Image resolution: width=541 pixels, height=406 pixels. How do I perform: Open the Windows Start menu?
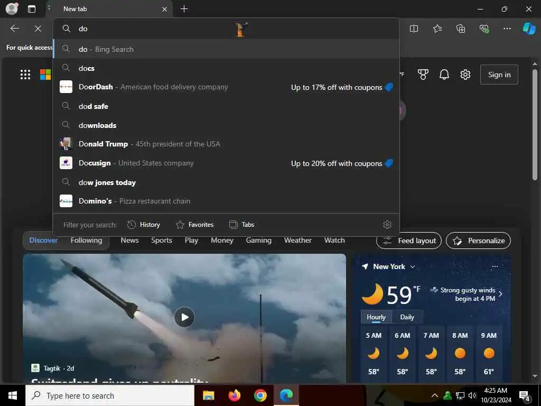pos(13,395)
